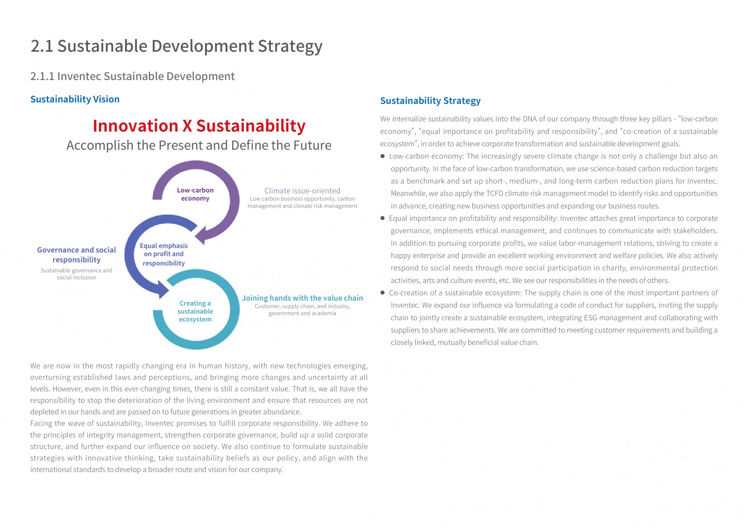Click line 'international standards to develop a broader route'
This screenshot has width=748, height=528.
pos(157,470)
